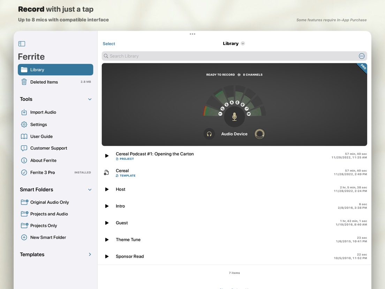Open Deleted Items trash
The height and width of the screenshot is (289, 385).
pyautogui.click(x=55, y=82)
